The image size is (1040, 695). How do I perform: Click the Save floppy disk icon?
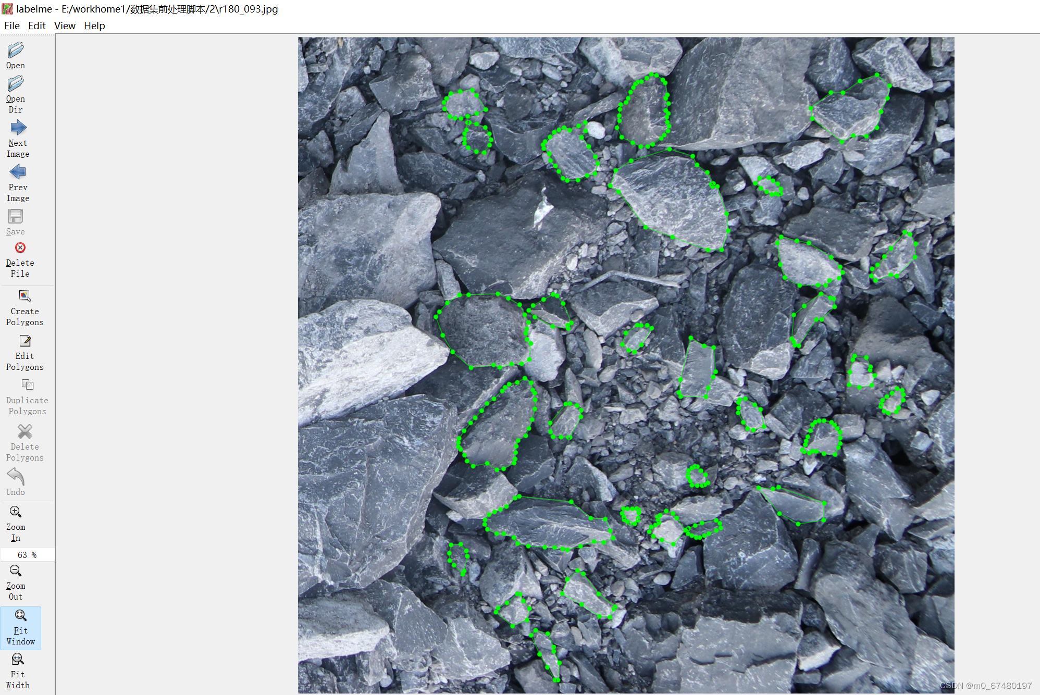pyautogui.click(x=16, y=216)
